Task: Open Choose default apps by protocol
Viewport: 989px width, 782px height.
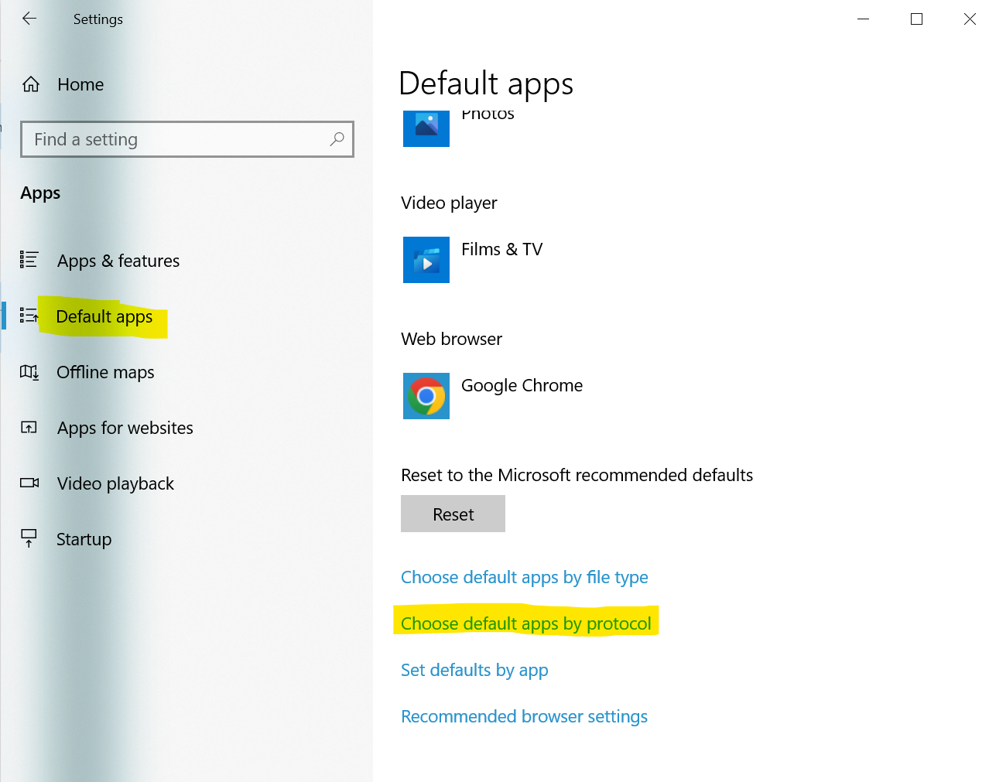Action: pyautogui.click(x=525, y=623)
